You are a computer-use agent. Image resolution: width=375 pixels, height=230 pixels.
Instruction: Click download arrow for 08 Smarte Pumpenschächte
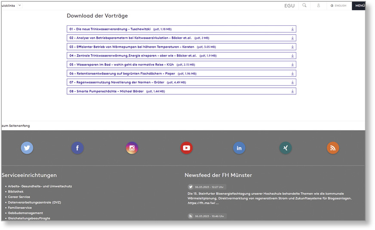(x=292, y=91)
